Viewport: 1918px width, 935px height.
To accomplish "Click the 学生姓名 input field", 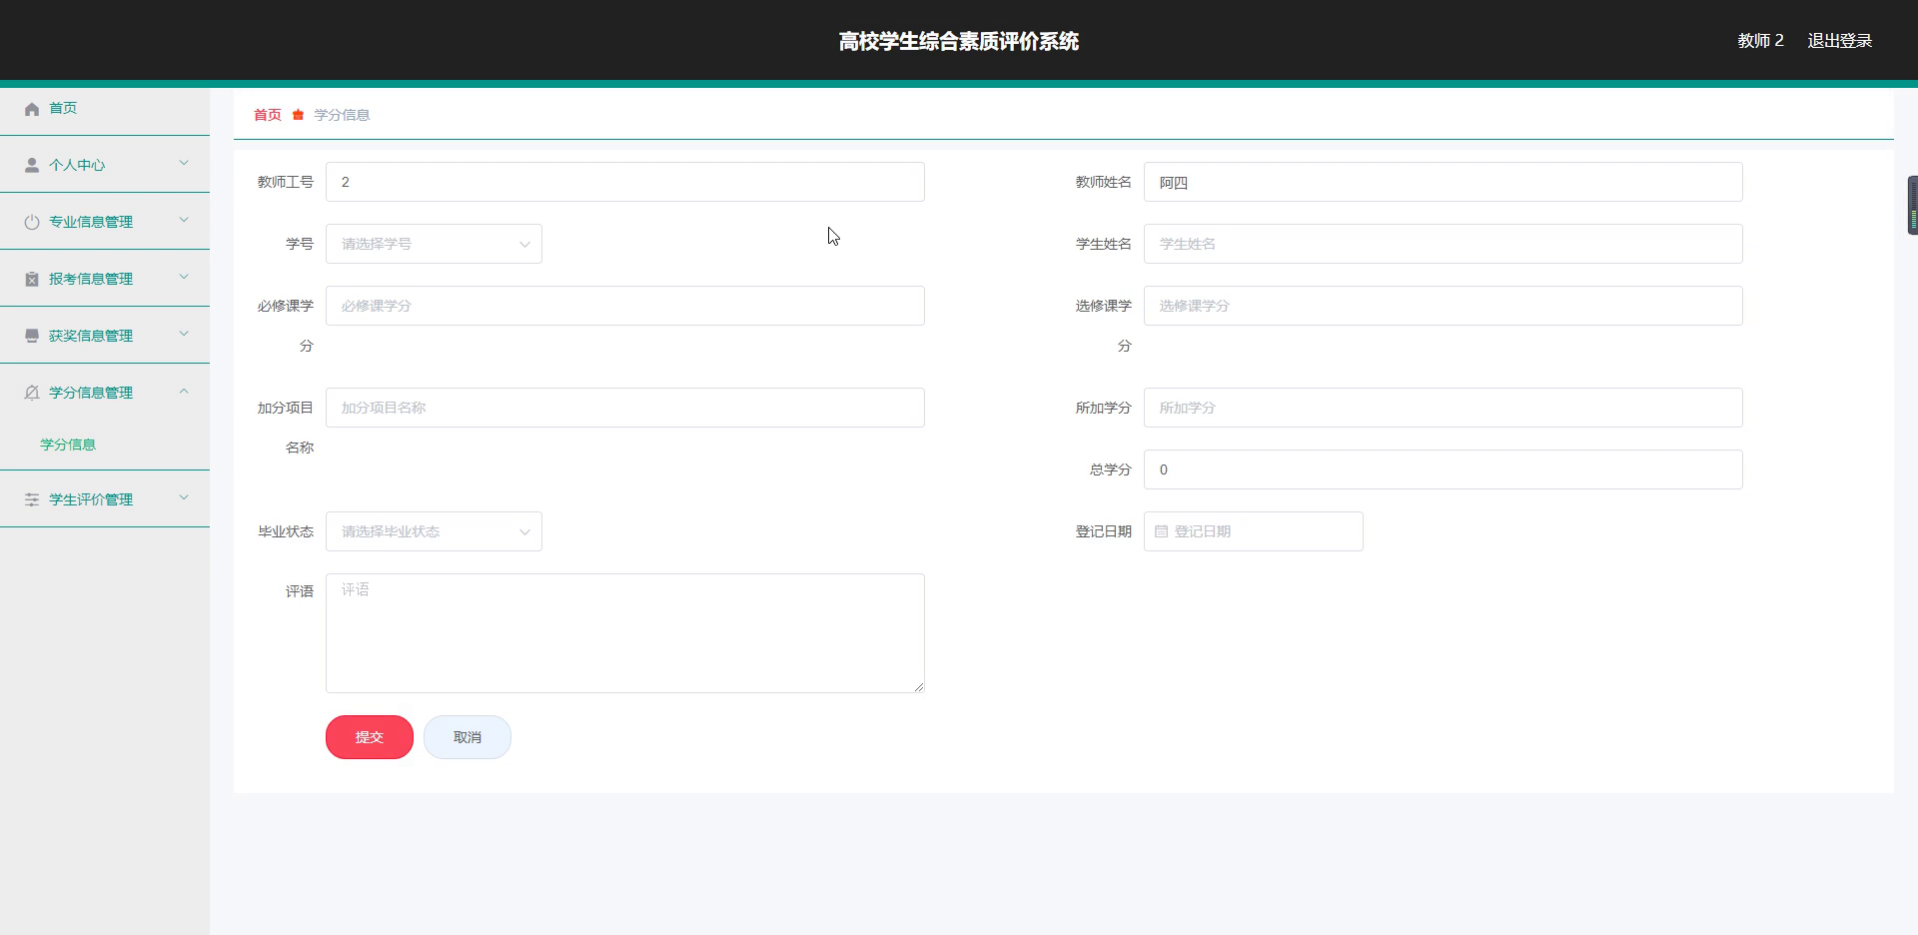I will coord(1443,244).
